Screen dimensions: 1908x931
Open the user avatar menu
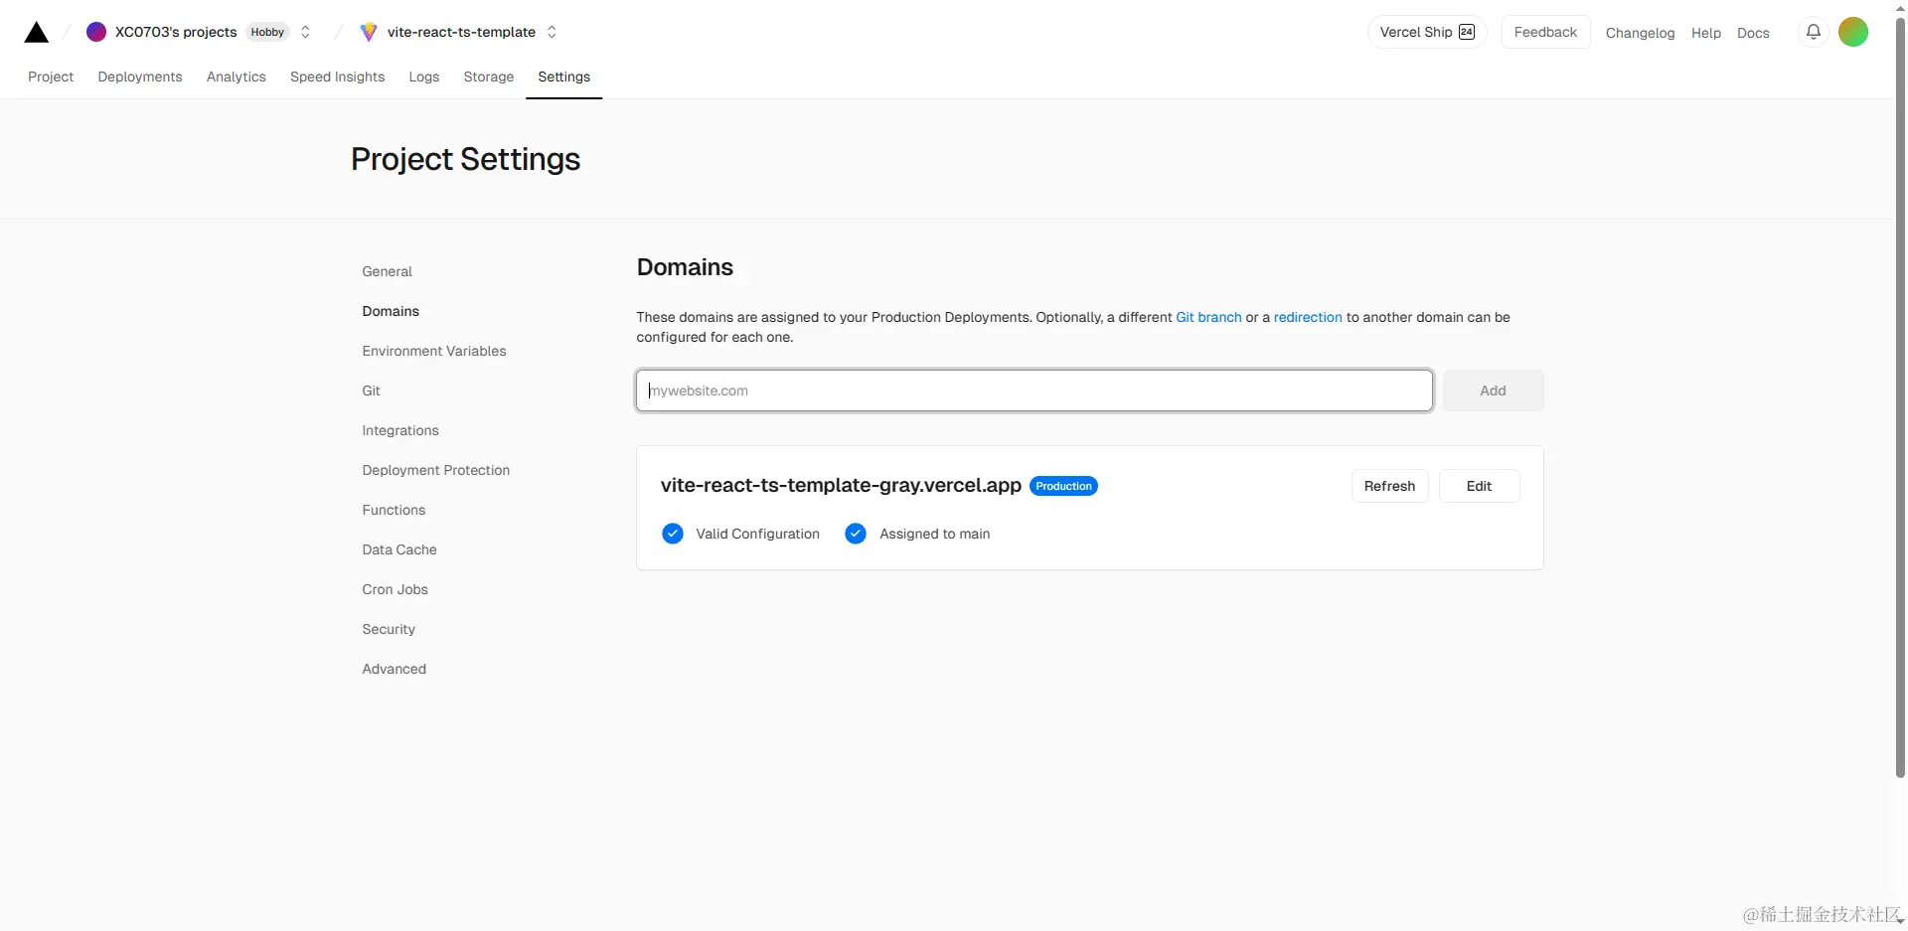tap(1853, 32)
